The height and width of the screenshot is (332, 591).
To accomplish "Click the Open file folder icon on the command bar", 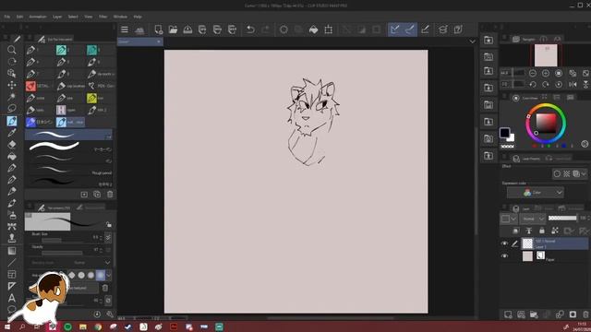I will (x=173, y=30).
